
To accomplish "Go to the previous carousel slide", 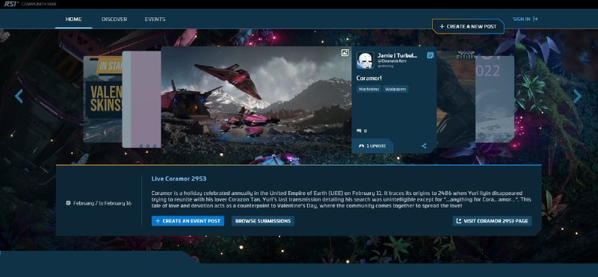I will pyautogui.click(x=19, y=96).
